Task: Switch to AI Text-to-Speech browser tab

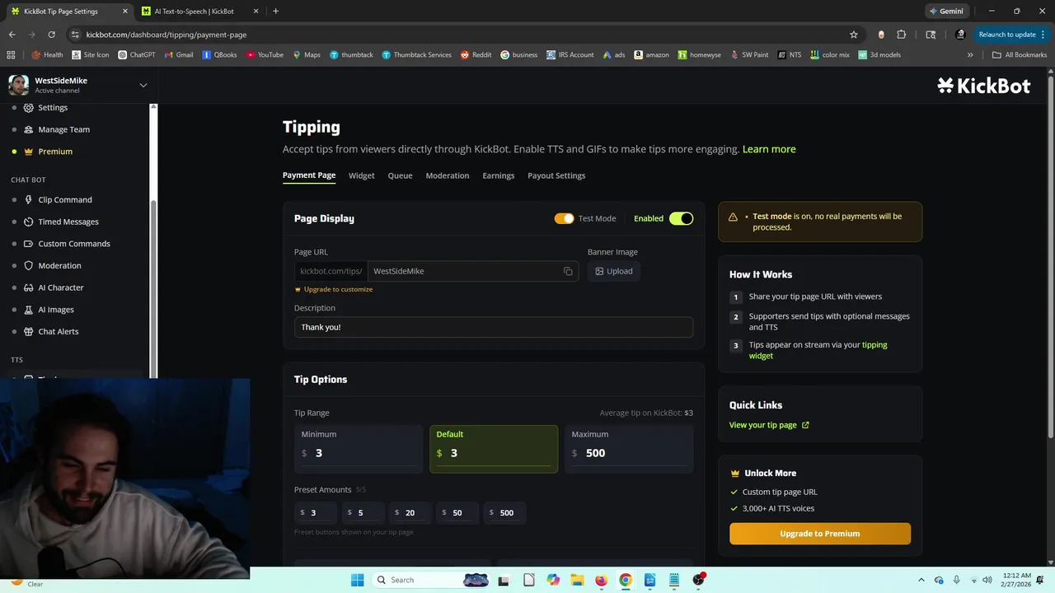Action: click(198, 12)
